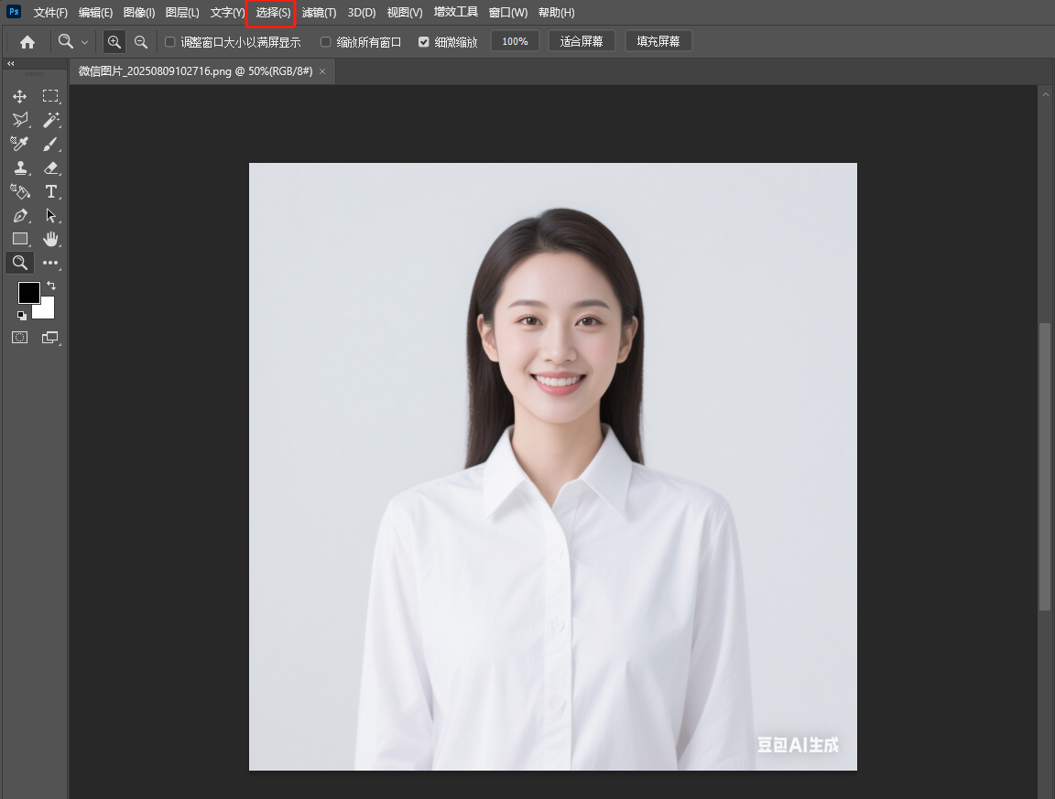Open the Edit Toolbar three-dots menu
Viewport: 1055px width, 799px height.
[50, 263]
